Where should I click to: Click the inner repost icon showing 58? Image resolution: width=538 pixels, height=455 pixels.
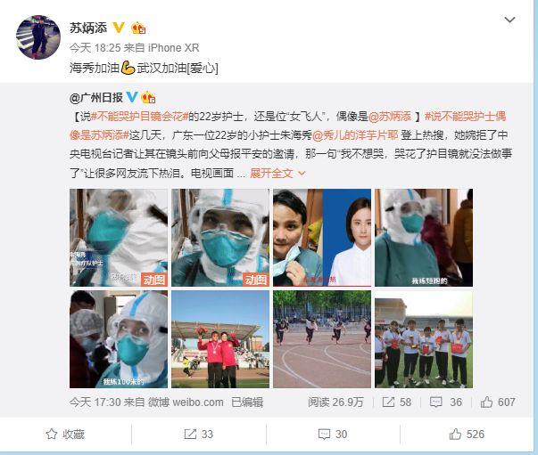pos(397,402)
